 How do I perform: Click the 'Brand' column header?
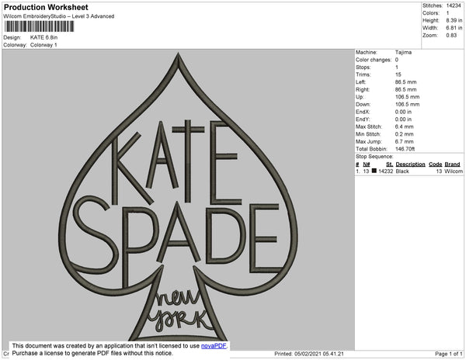tap(452, 164)
